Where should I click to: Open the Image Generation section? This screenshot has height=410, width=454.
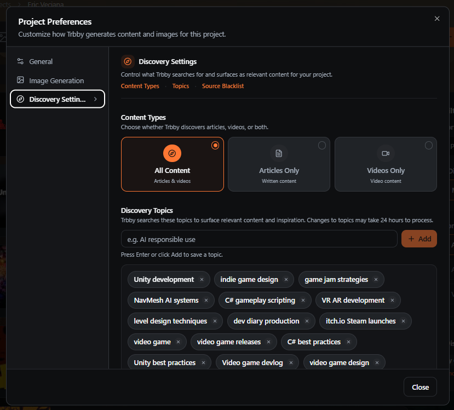coord(58,80)
